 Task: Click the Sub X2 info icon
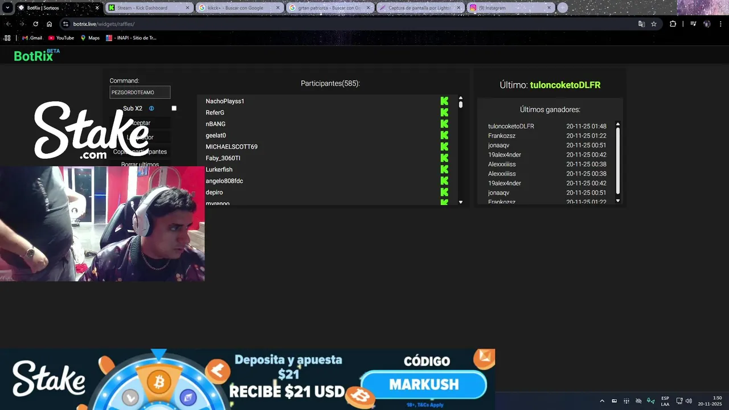(x=151, y=108)
